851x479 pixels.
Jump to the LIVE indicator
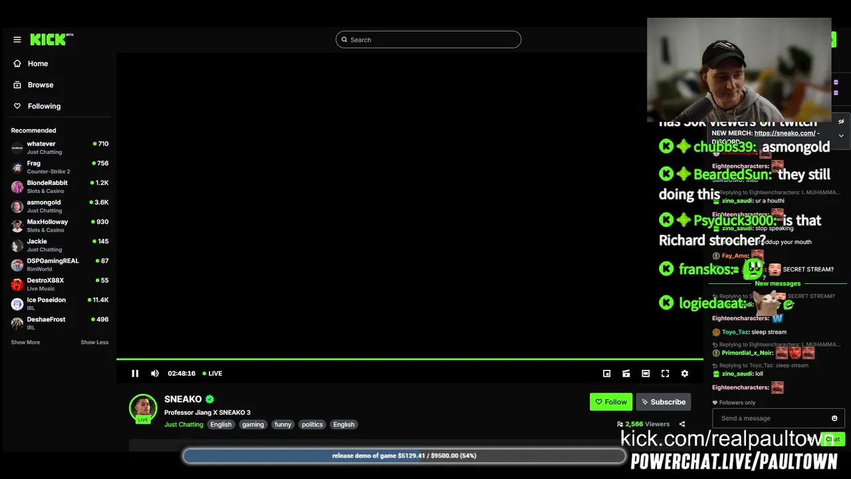tap(212, 374)
